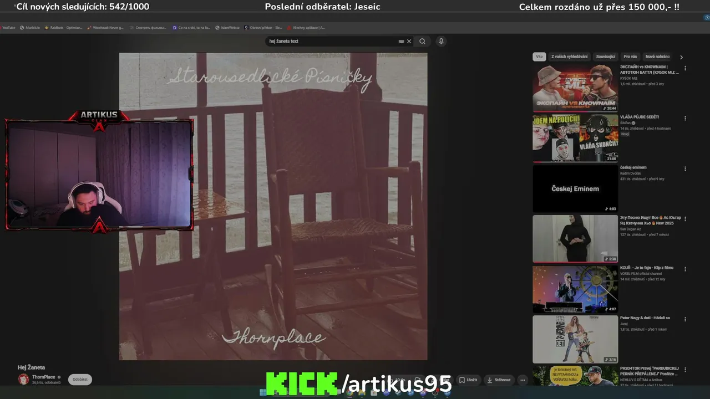The height and width of the screenshot is (399, 710).
Task: Open the YouTube bookmark
Action: [x=8, y=27]
